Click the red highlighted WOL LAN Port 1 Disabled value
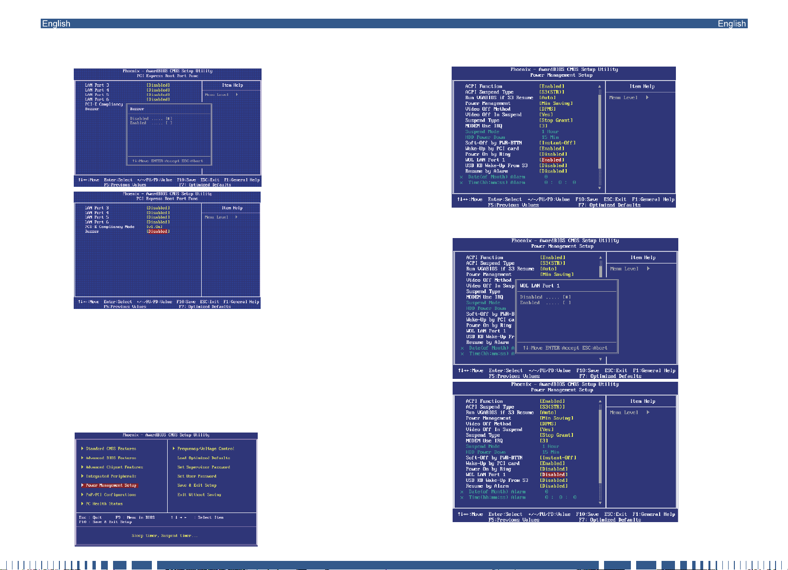 [553, 475]
